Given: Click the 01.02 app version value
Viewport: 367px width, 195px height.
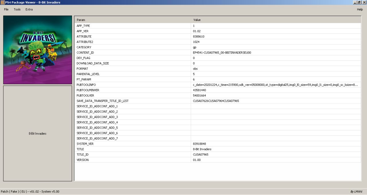Looking at the screenshot, I should [x=197, y=31].
